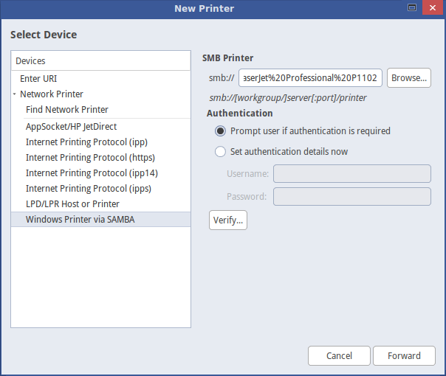
Task: Pick Internet Printing Protocol (ipp)
Action: (86, 142)
